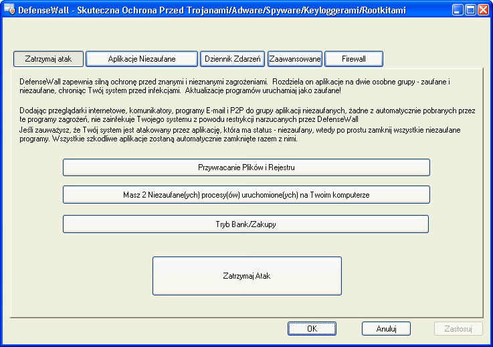
Task: Switch to the Zatrzymaj atak tab
Action: tap(48, 59)
